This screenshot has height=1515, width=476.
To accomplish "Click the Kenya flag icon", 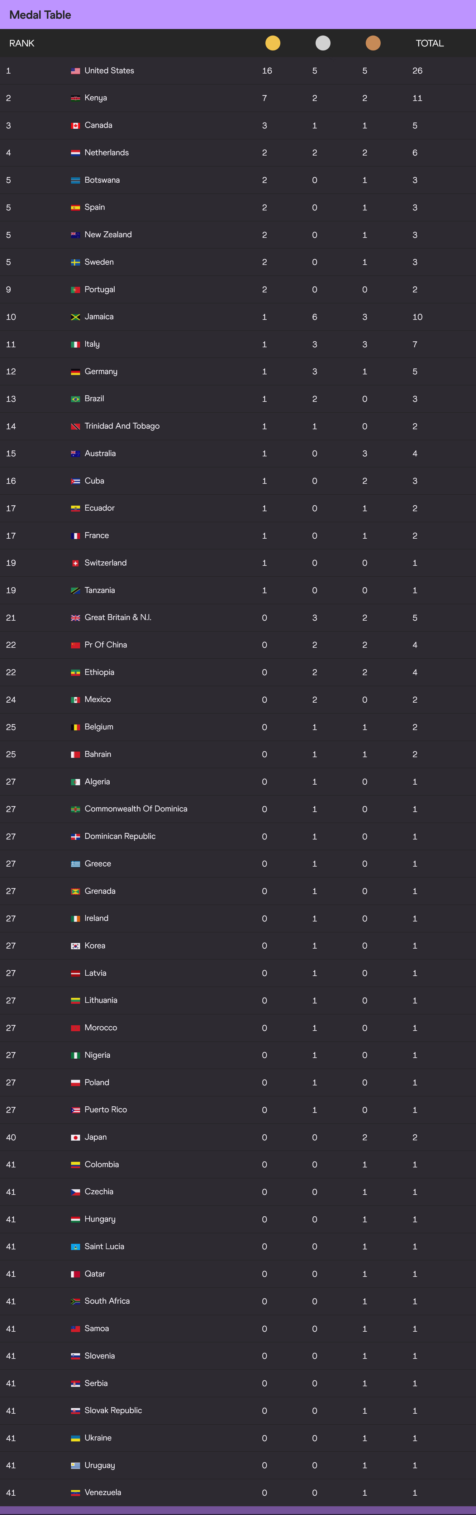I will coord(75,98).
